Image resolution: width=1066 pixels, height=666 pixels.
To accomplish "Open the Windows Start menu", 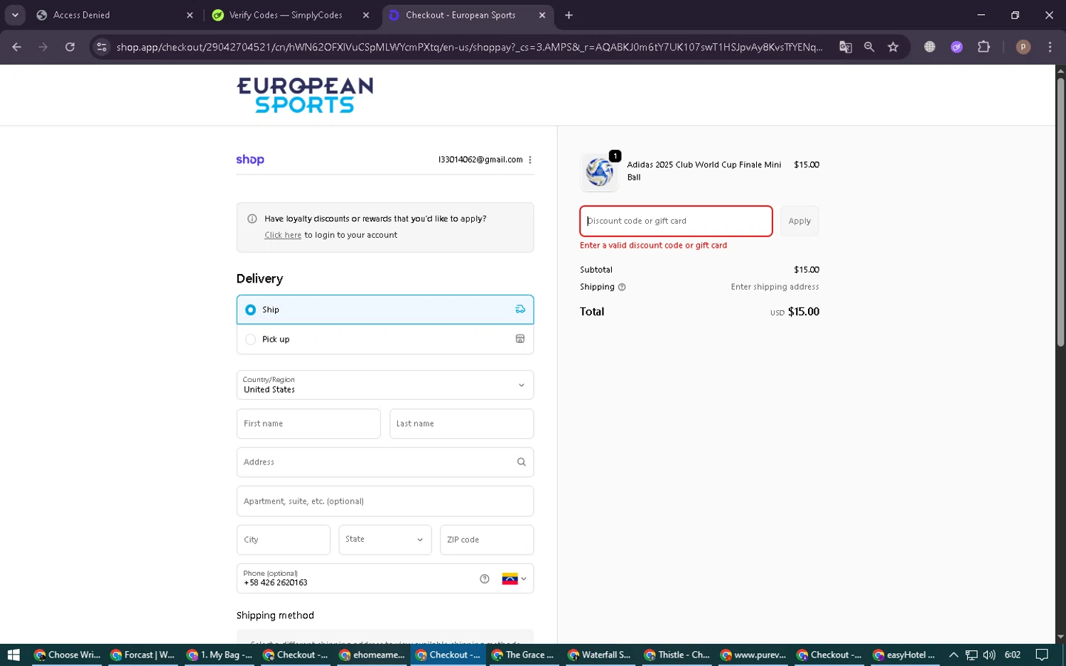I will (x=13, y=655).
